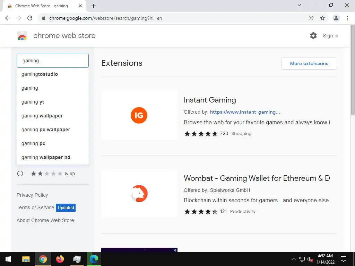This screenshot has height=266, width=355.
Task: Launch Firefox from taskbar
Action: click(x=60, y=259)
